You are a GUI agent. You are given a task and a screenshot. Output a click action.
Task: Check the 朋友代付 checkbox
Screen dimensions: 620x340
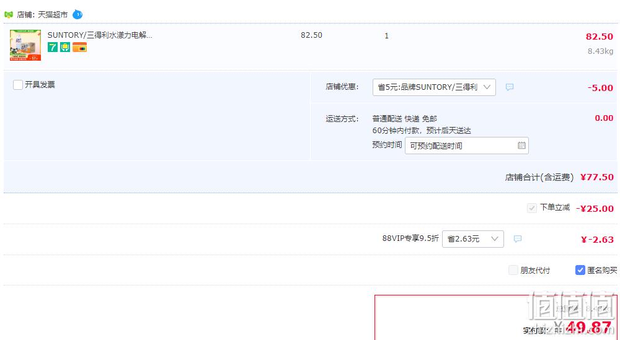pos(513,270)
